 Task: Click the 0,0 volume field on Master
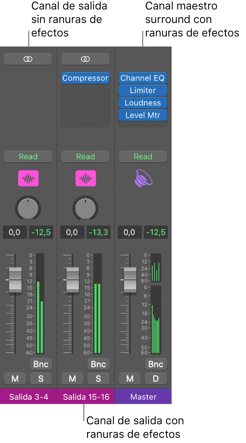(130, 233)
